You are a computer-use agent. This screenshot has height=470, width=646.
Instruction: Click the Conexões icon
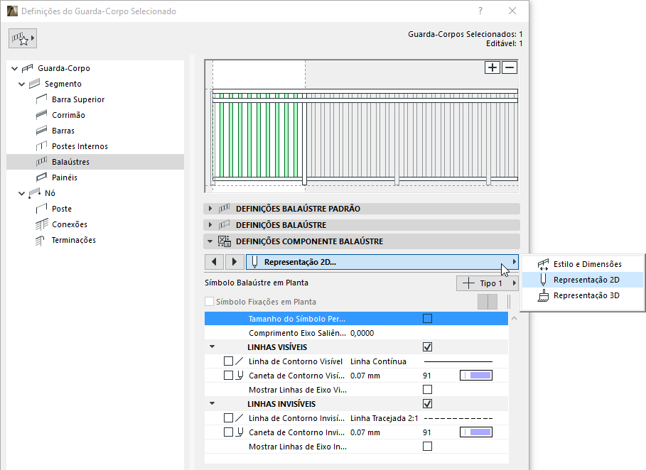(x=42, y=225)
